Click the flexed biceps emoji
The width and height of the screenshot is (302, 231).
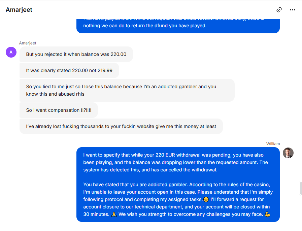[x=268, y=214]
